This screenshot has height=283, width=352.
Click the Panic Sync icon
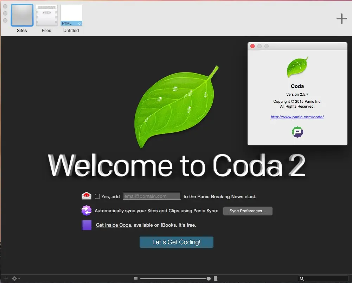pos(87,210)
